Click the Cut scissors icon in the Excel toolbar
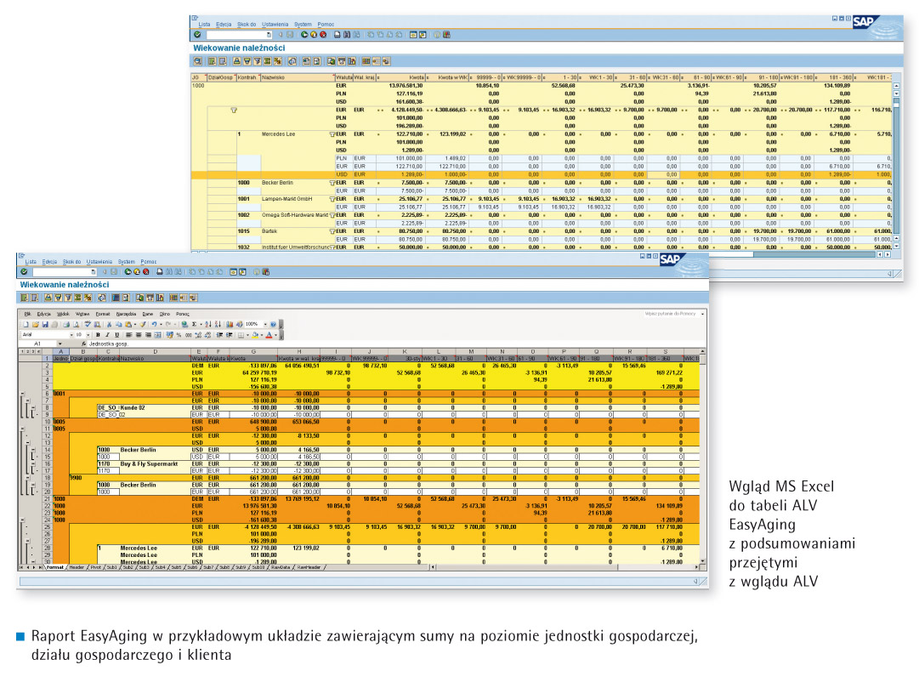The image size is (919, 682). [x=109, y=324]
